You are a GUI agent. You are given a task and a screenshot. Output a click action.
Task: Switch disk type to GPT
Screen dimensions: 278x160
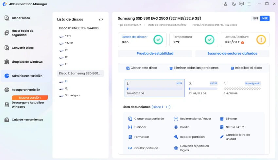[x=255, y=18]
